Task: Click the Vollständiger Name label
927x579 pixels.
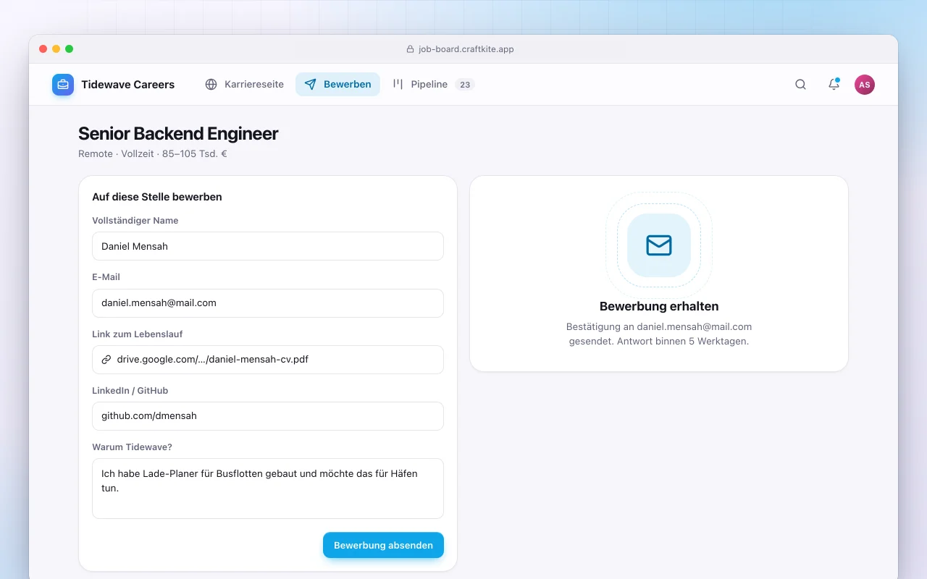Action: (135, 221)
